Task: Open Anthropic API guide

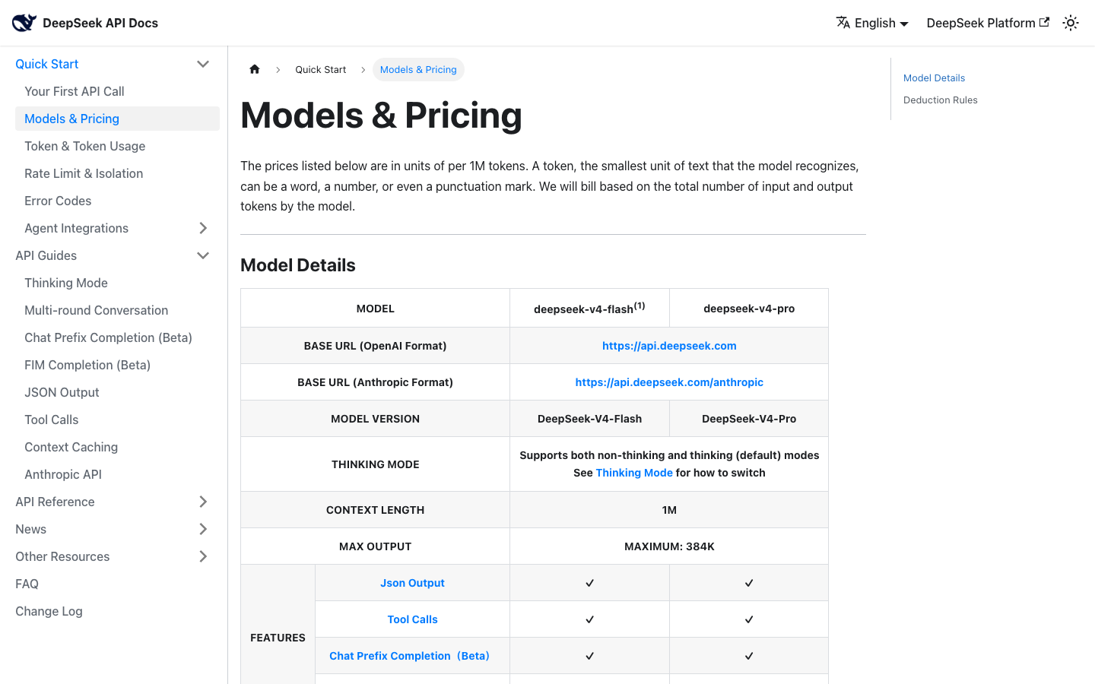Action: 63,474
